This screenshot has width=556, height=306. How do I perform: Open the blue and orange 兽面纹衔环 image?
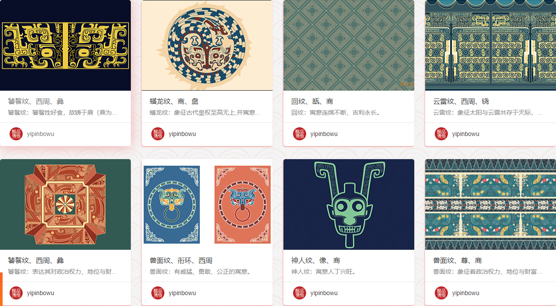[207, 204]
